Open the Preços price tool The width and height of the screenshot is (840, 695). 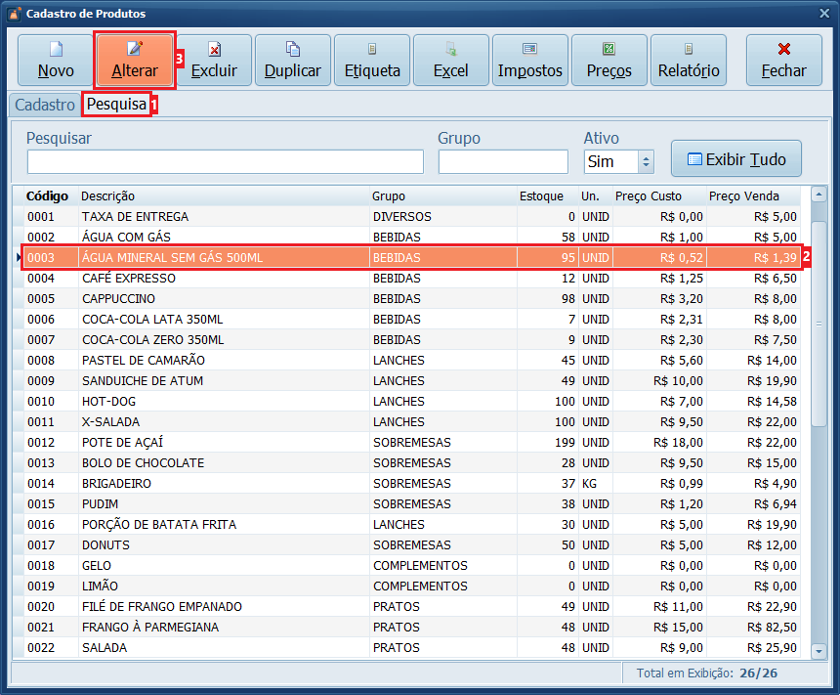[609, 61]
